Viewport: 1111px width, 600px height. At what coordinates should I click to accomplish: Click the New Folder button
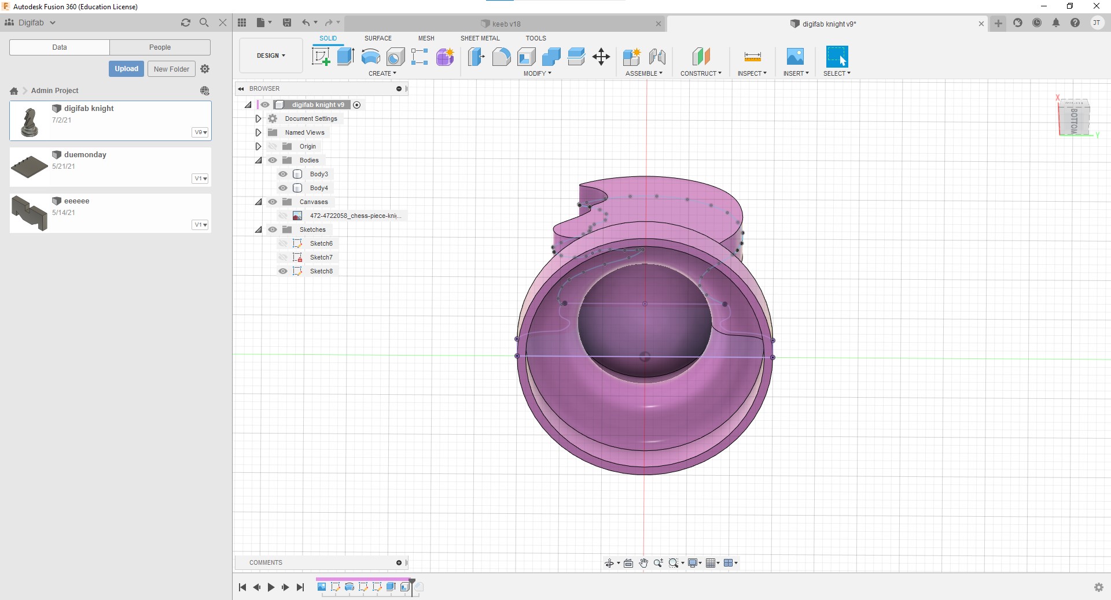click(x=171, y=69)
